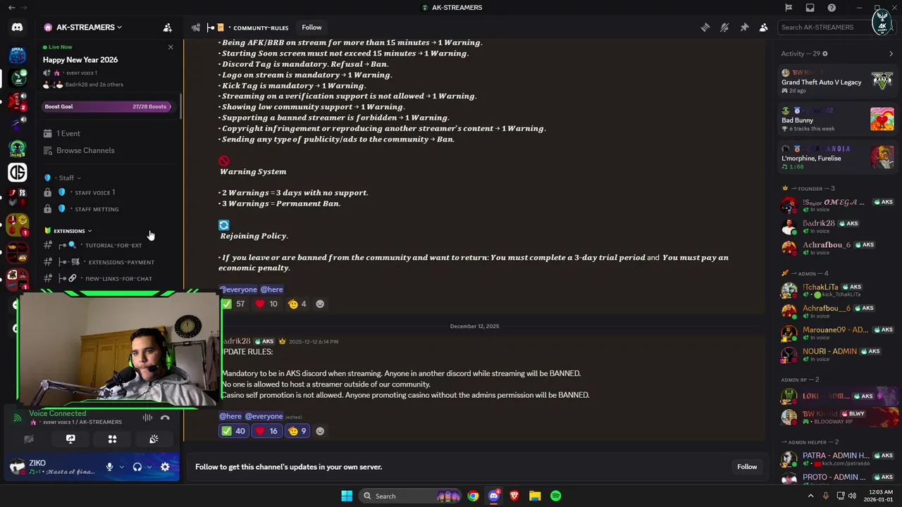Image resolution: width=902 pixels, height=507 pixels.
Task: Toggle headphones deafen button
Action: pos(137,467)
